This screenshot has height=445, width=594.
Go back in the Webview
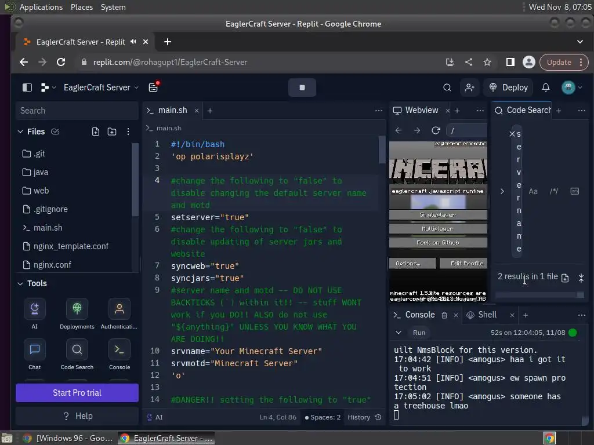(x=398, y=130)
